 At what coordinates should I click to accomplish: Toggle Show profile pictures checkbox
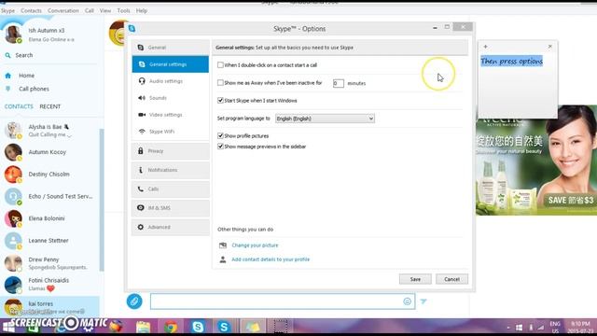[x=220, y=135]
